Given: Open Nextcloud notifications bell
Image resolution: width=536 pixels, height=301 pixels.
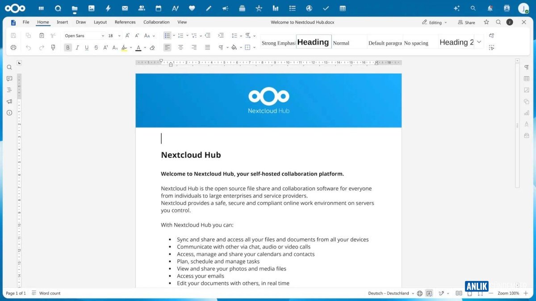Looking at the screenshot, I should pyautogui.click(x=490, y=8).
